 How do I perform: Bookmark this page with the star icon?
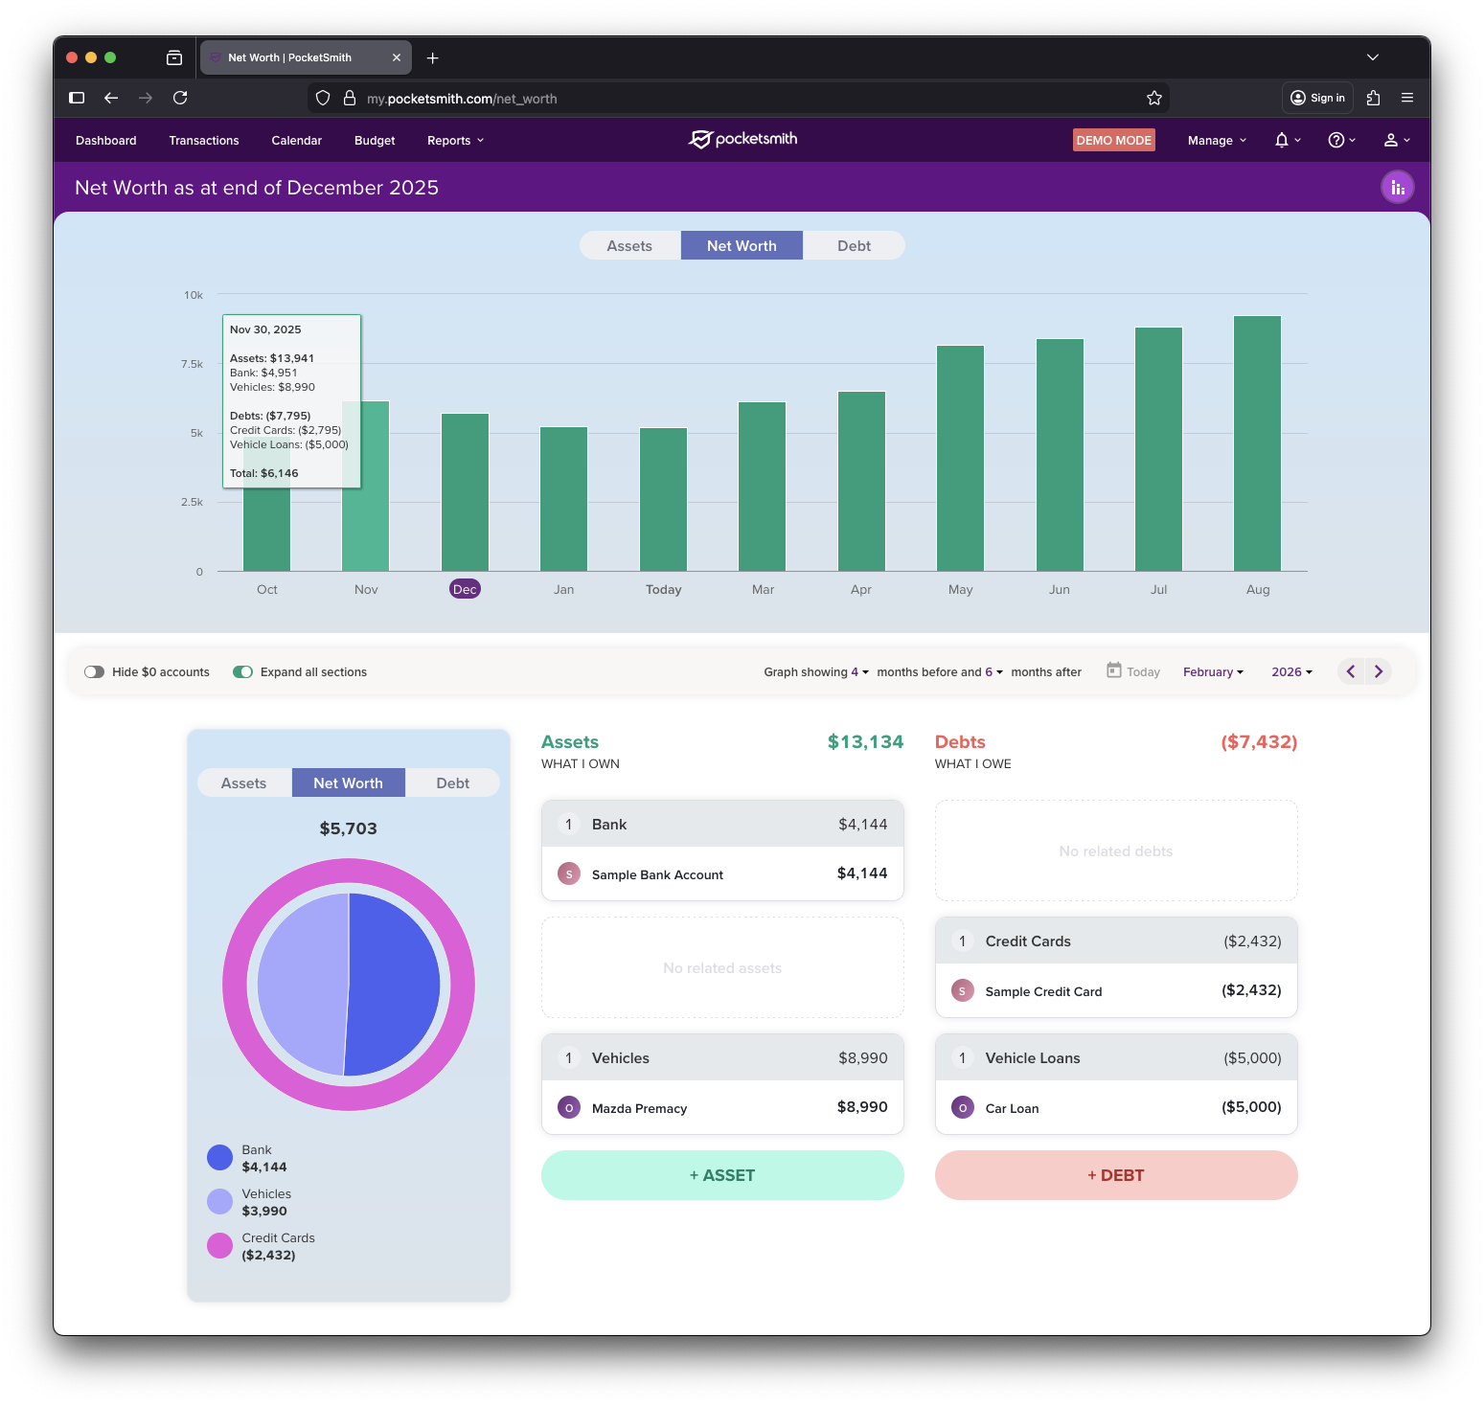(1153, 98)
